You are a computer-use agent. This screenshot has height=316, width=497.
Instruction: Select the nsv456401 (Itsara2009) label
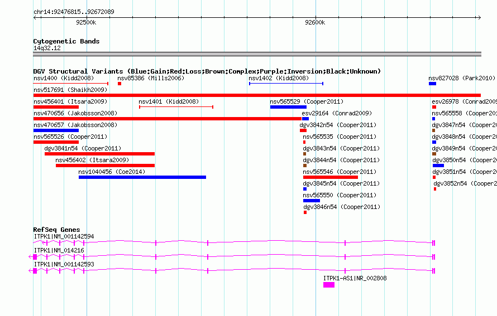70,101
